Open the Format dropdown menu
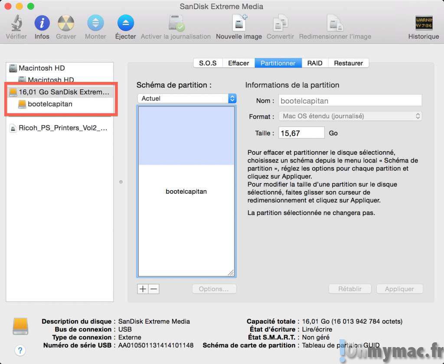 (350, 116)
